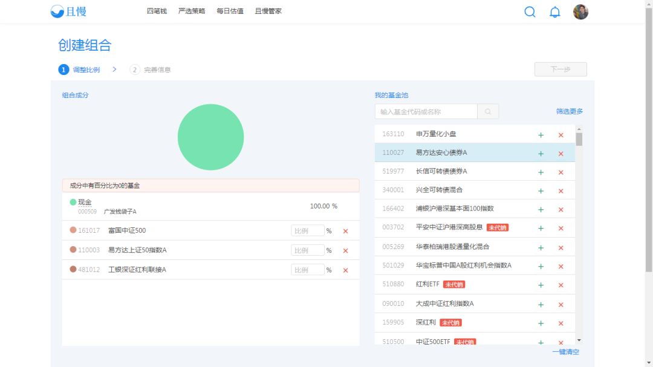Image resolution: width=653 pixels, height=367 pixels.
Task: Add 浦银沪港深基本面100指数 fund
Action: 541,210
